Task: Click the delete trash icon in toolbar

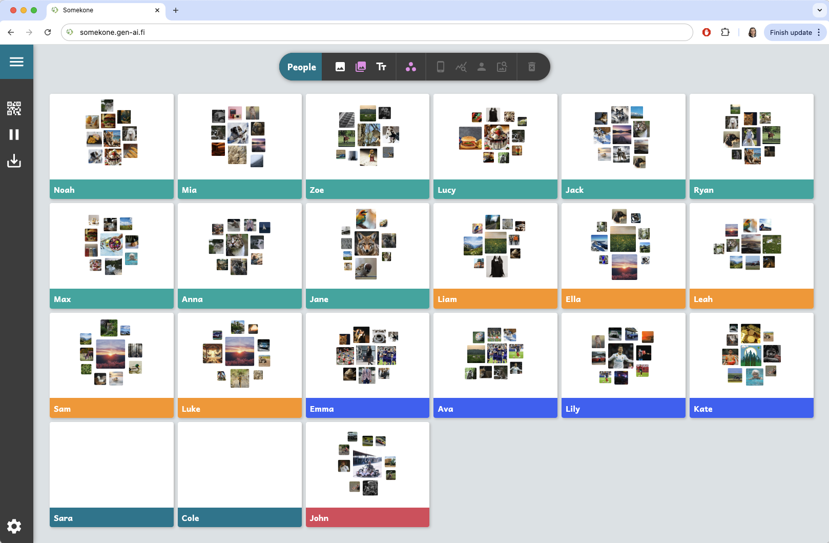Action: tap(532, 67)
